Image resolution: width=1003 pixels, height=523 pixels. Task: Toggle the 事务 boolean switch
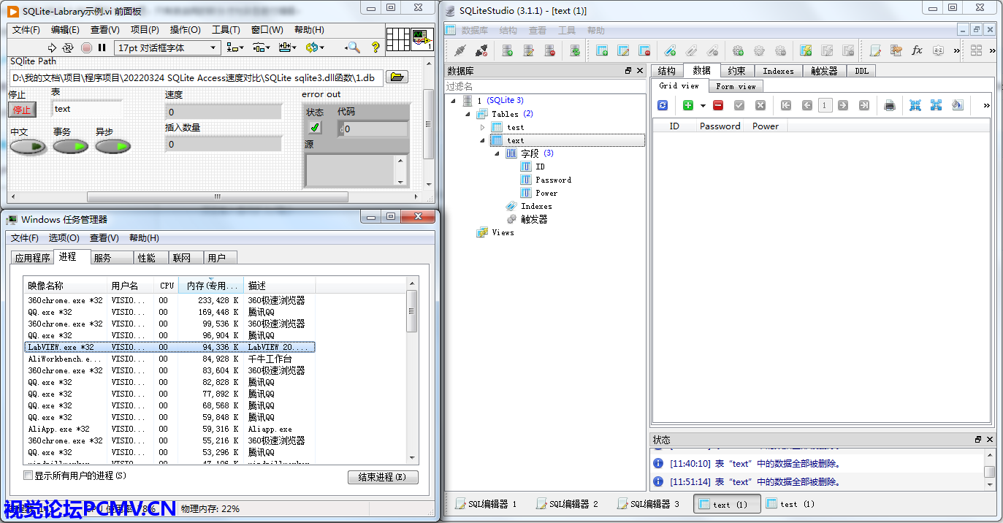coord(71,147)
